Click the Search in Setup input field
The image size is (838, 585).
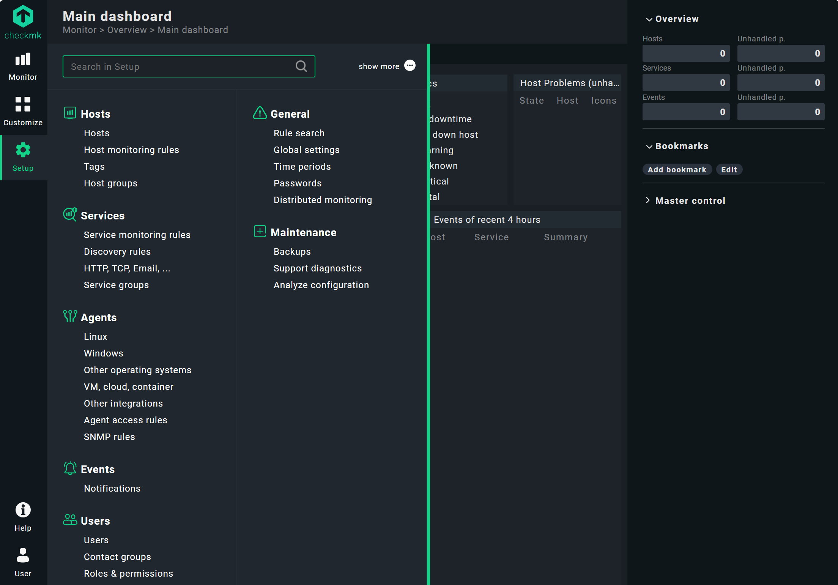(189, 66)
